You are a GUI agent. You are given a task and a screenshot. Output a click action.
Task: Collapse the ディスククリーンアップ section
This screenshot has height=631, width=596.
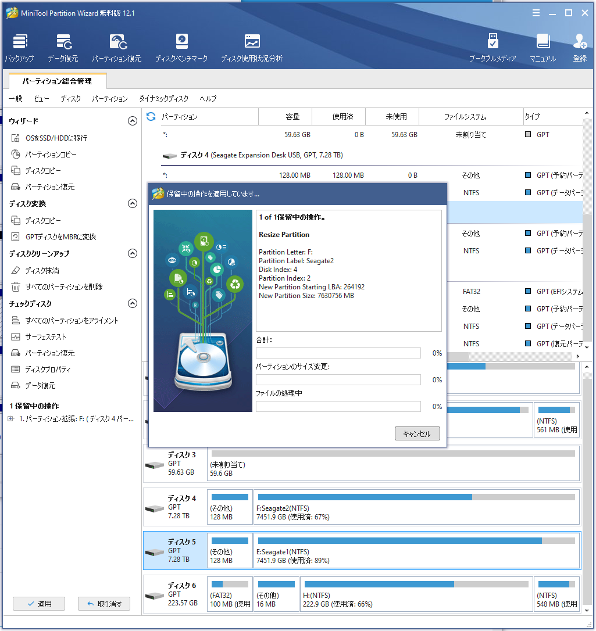pos(133,253)
